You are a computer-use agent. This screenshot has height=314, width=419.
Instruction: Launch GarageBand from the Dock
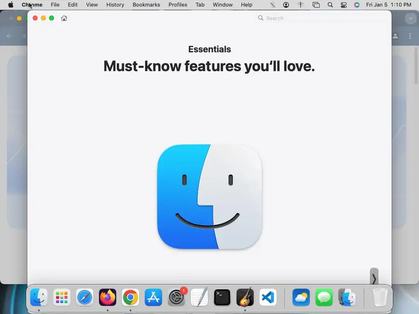coord(245,297)
